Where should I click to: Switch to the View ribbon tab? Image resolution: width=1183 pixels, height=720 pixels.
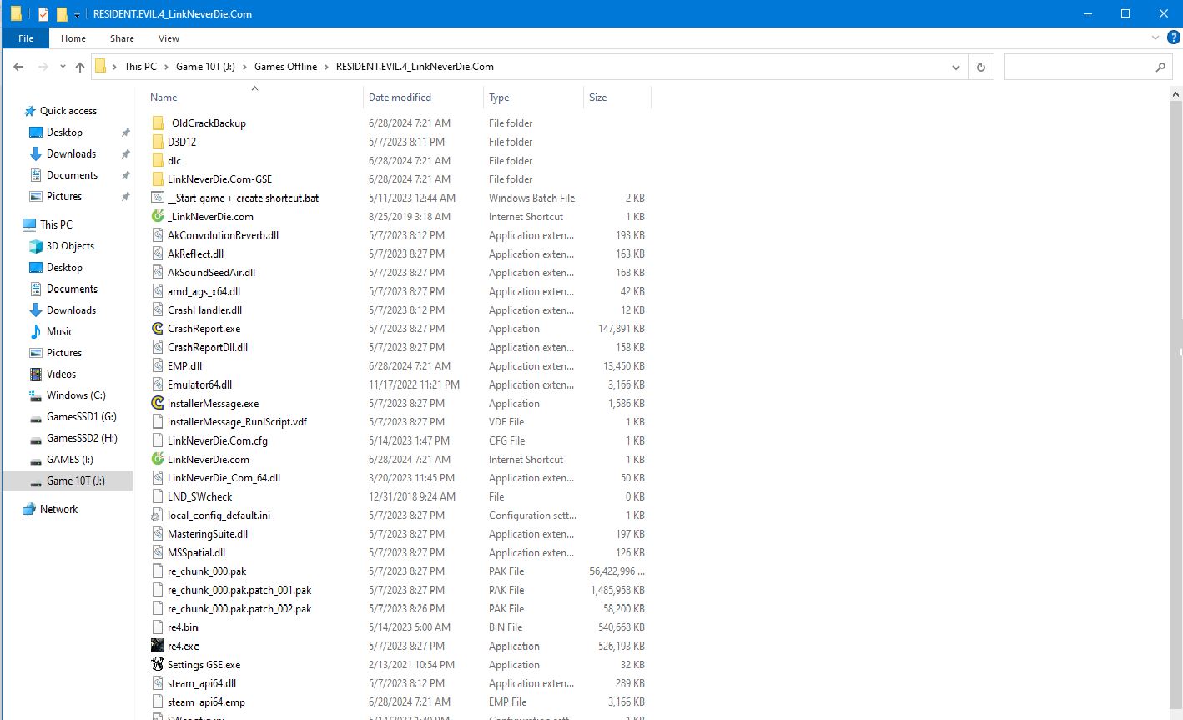pos(169,38)
